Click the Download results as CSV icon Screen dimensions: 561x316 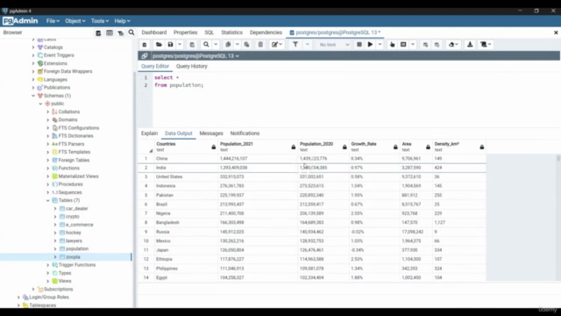470,45
